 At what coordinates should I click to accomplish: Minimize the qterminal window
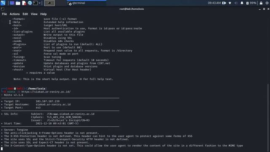click(260, 9)
